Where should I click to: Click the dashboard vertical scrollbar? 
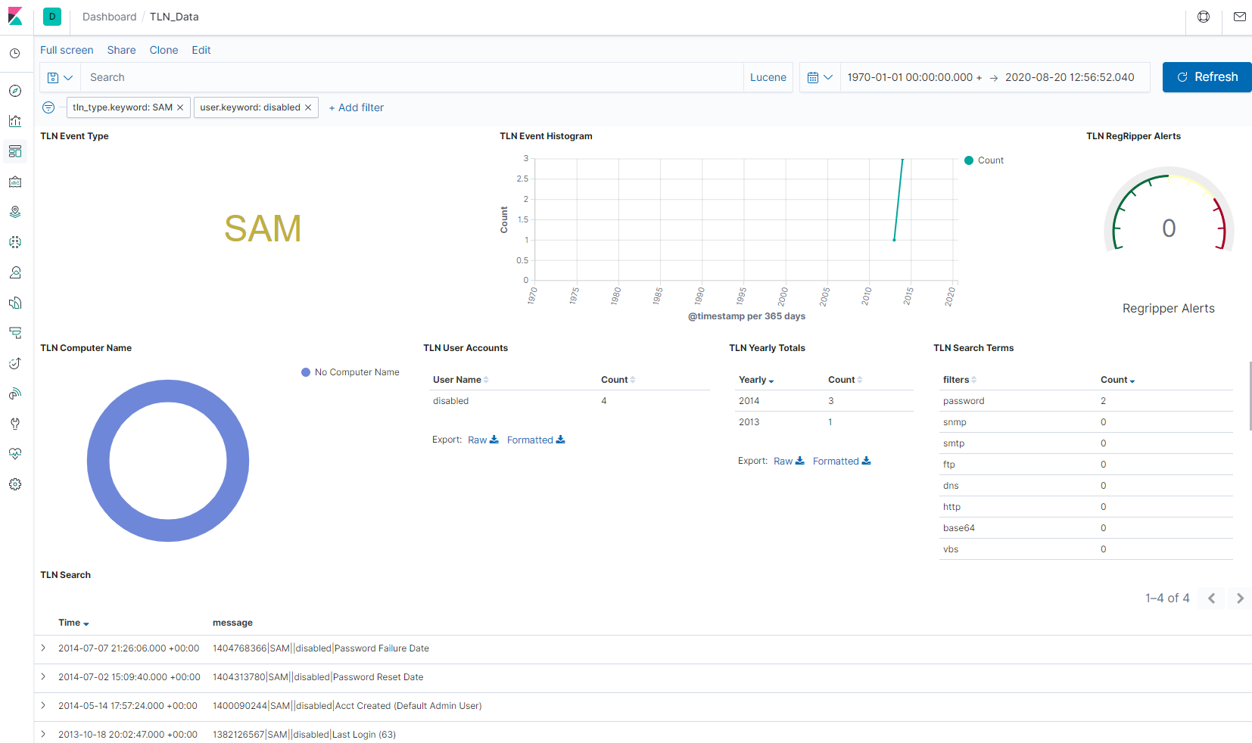1250,396
